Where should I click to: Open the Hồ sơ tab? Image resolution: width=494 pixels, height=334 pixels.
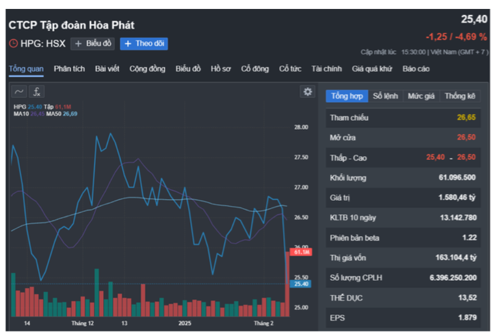pos(221,69)
